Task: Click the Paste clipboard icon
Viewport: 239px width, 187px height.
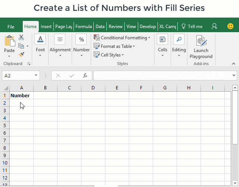Action: [x=9, y=41]
